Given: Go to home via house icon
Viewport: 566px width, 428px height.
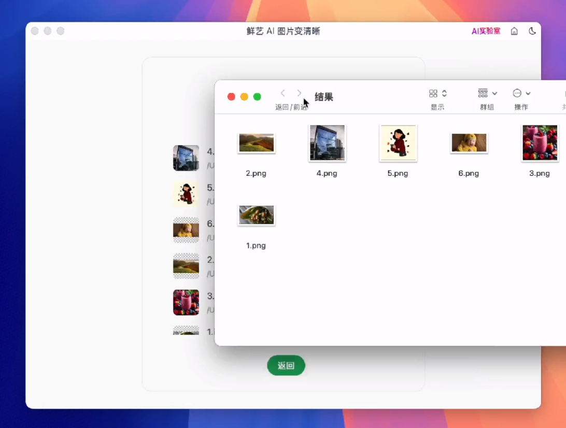Looking at the screenshot, I should (x=514, y=31).
